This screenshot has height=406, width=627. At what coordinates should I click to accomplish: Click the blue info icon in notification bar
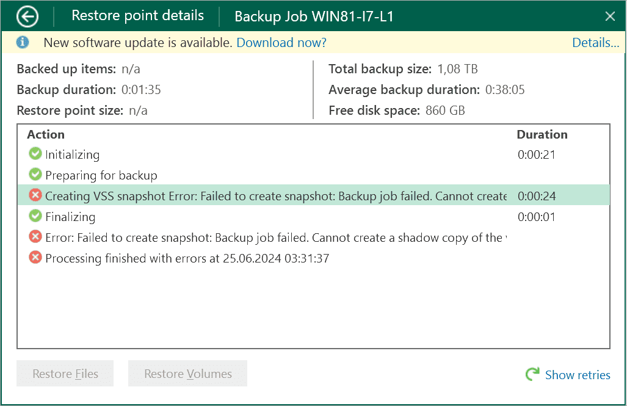coord(23,42)
